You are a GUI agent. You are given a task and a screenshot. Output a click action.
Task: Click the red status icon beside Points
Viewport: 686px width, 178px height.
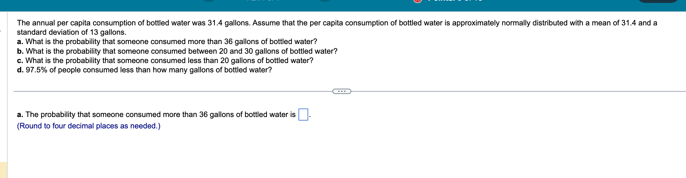tap(417, 1)
